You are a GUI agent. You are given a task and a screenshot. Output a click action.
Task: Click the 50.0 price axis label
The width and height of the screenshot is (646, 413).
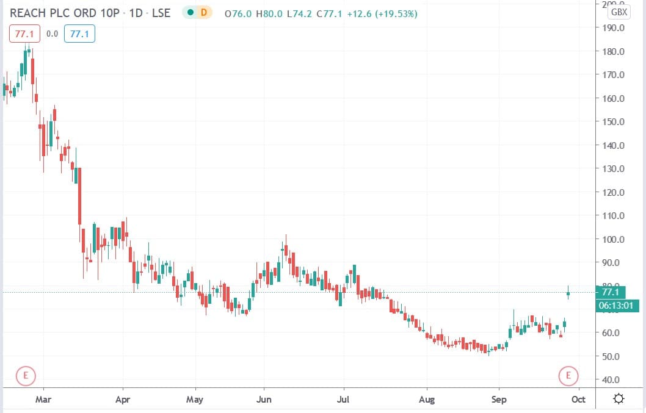pyautogui.click(x=611, y=357)
